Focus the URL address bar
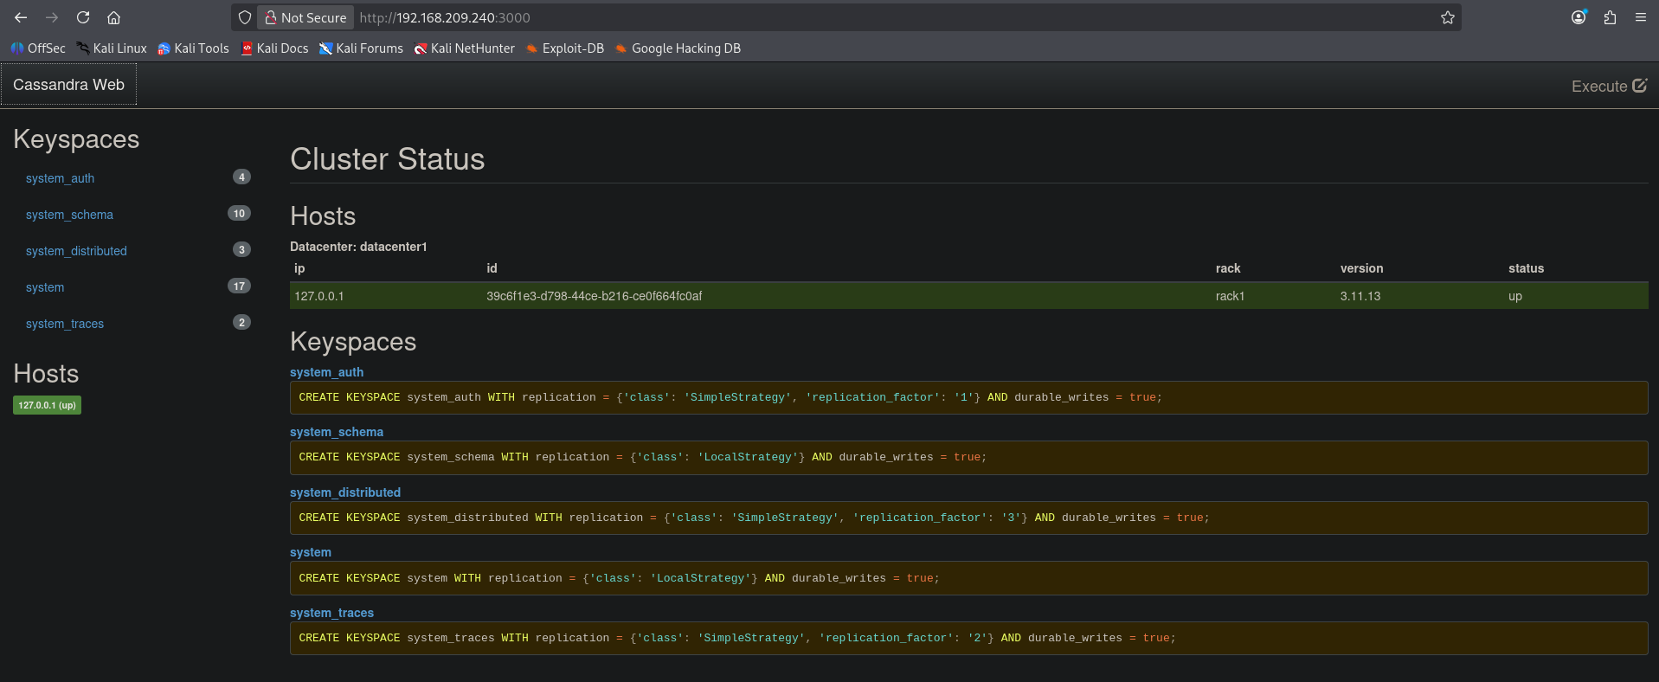1659x682 pixels. pos(865,17)
